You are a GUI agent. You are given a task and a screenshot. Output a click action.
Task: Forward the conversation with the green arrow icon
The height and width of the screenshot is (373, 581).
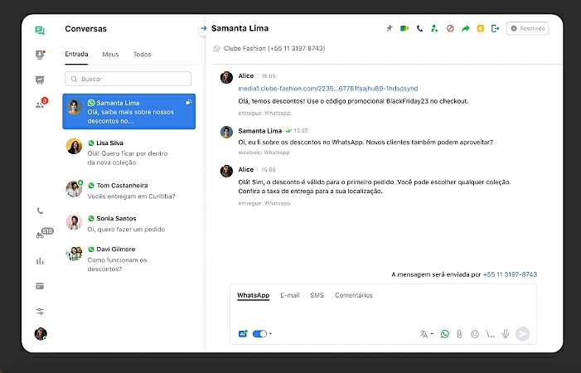tap(466, 28)
